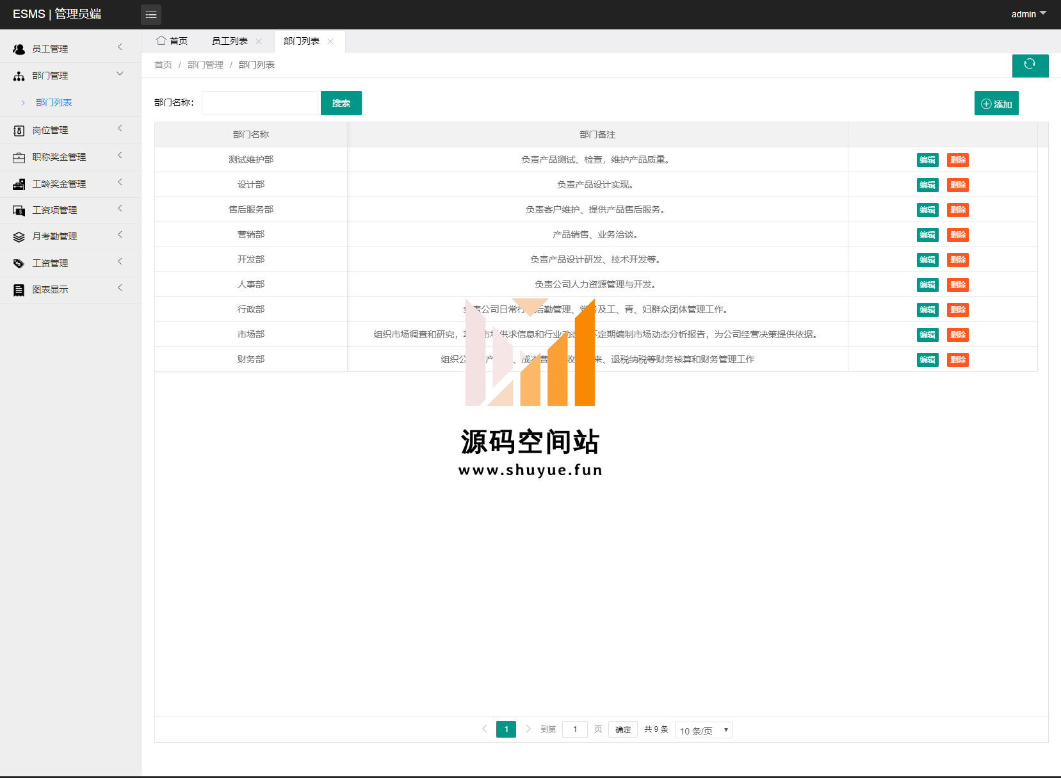Delete the 开发部 row
The width and height of the screenshot is (1061, 778).
958,260
